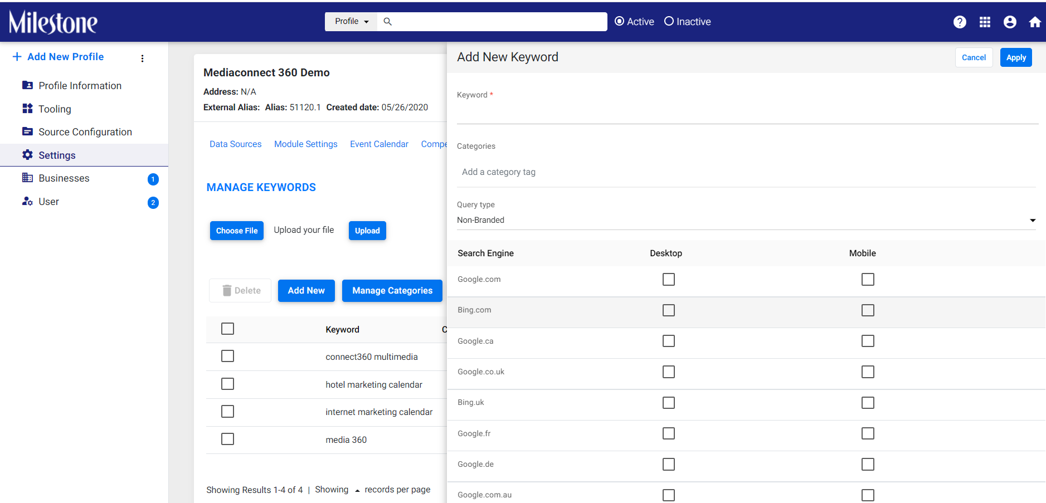Select the hotel marketing calendar checkbox
Viewport: 1046px width, 503px height.
point(227,384)
